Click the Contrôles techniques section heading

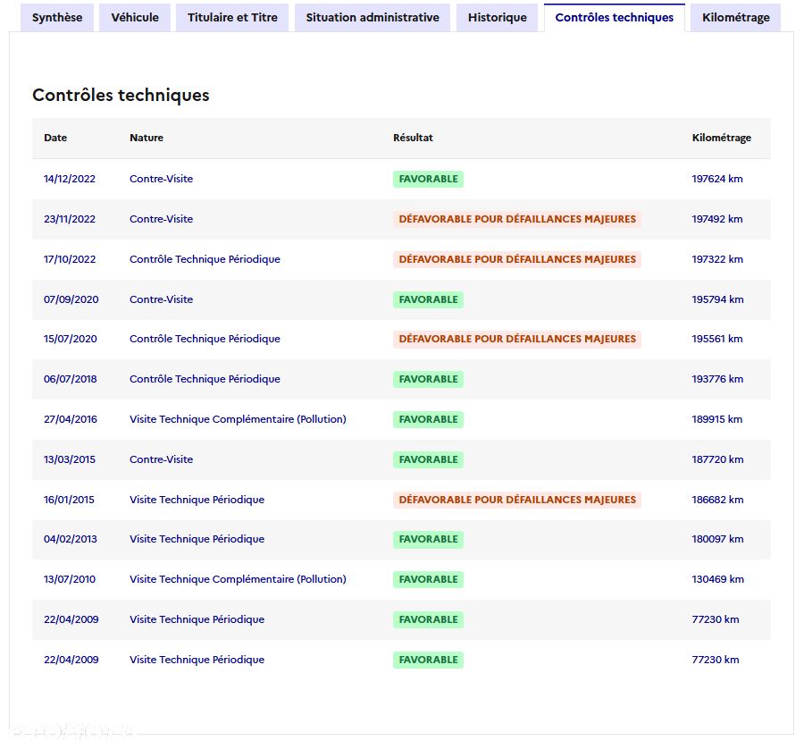121,95
